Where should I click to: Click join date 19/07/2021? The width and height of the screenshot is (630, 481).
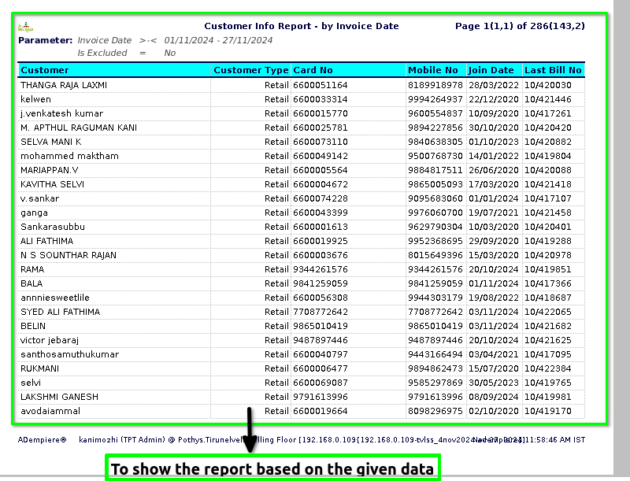click(494, 213)
